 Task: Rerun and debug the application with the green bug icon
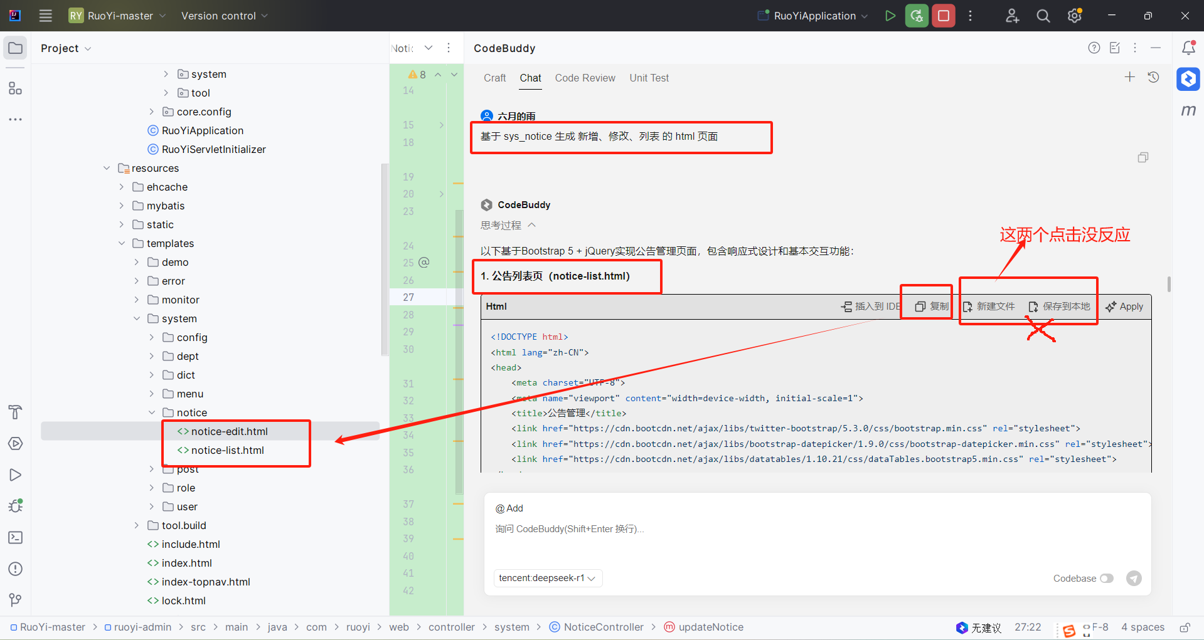(917, 16)
